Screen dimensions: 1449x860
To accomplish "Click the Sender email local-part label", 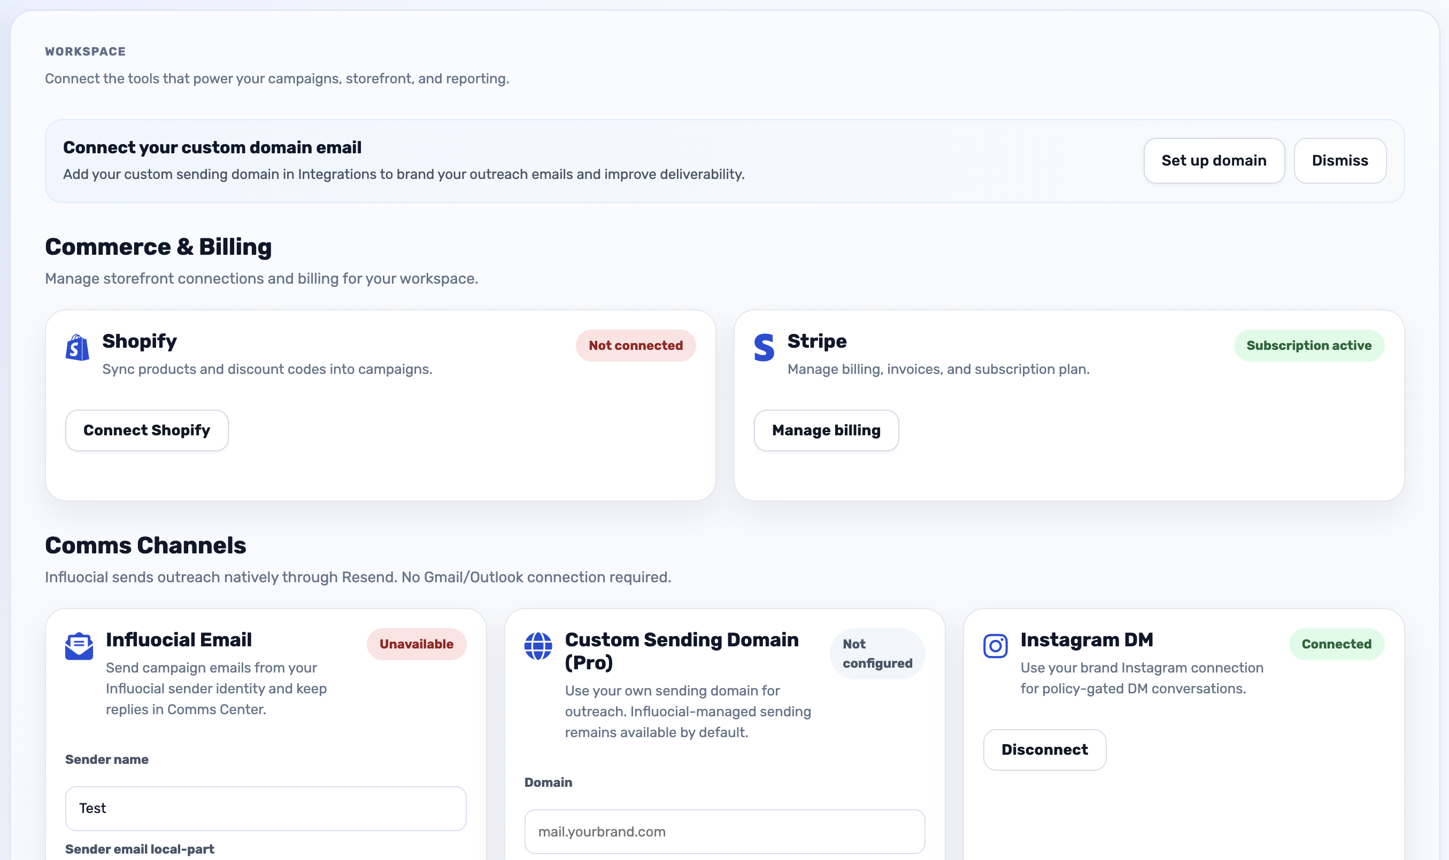I will coord(140,848).
